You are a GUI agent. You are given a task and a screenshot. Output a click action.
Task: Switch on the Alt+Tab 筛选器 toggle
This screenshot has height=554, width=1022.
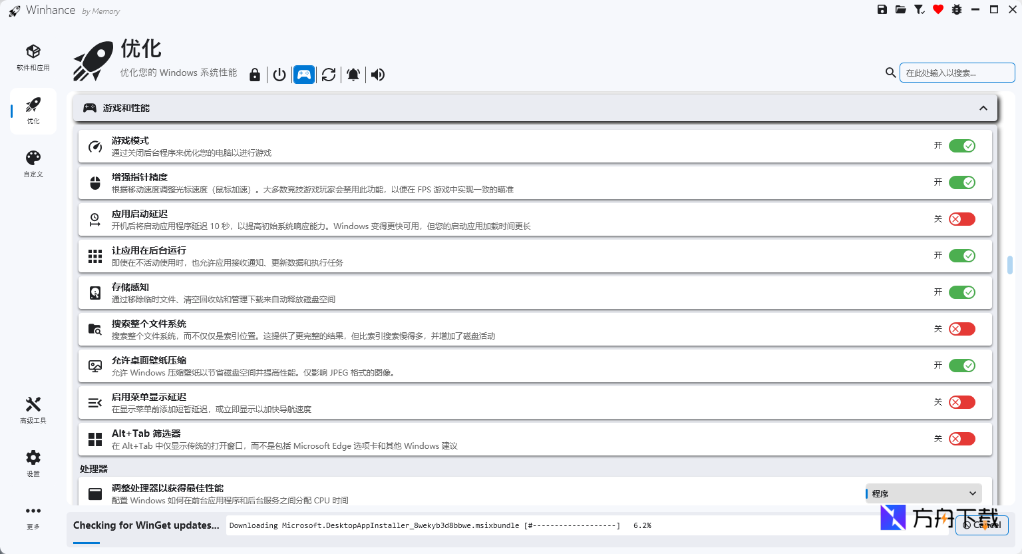tap(961, 439)
